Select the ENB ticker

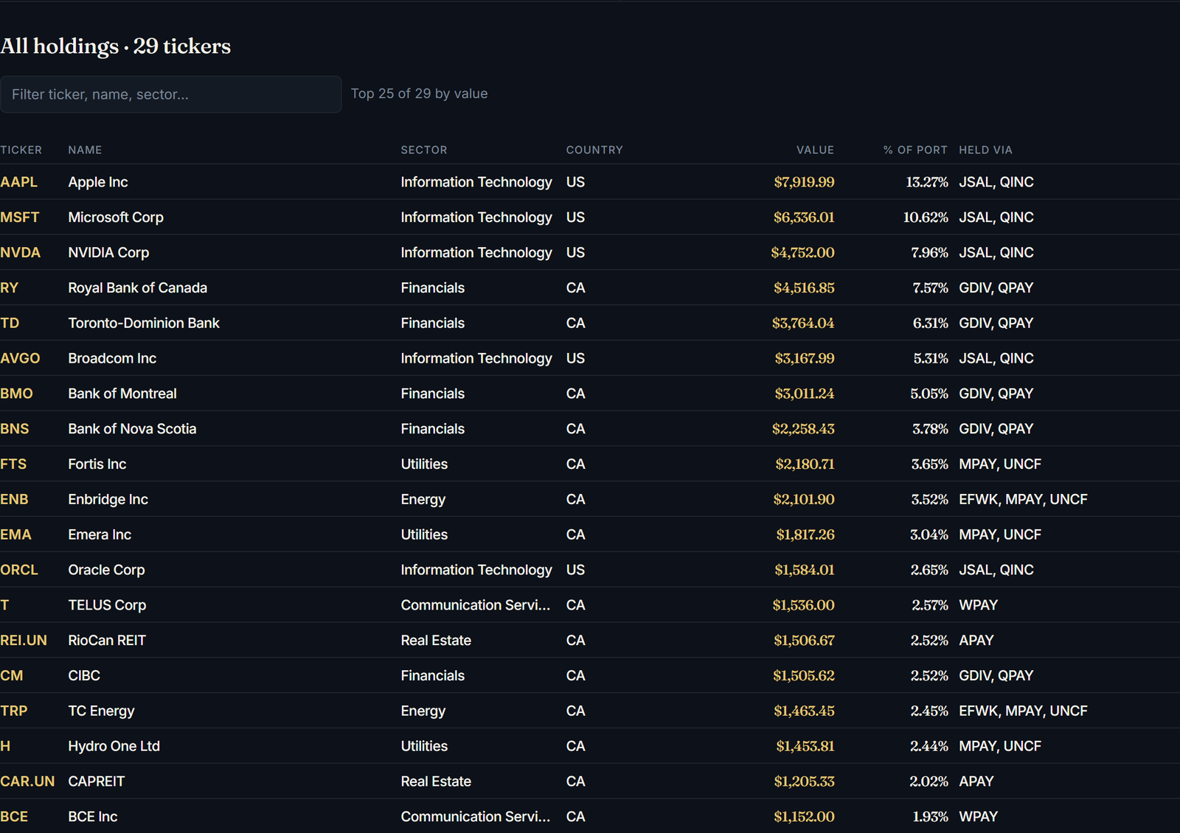[14, 500]
